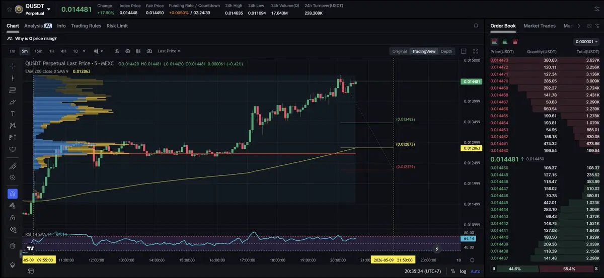Switch chart to Original view
Viewport: 604px width, 278px height.
pyautogui.click(x=400, y=51)
